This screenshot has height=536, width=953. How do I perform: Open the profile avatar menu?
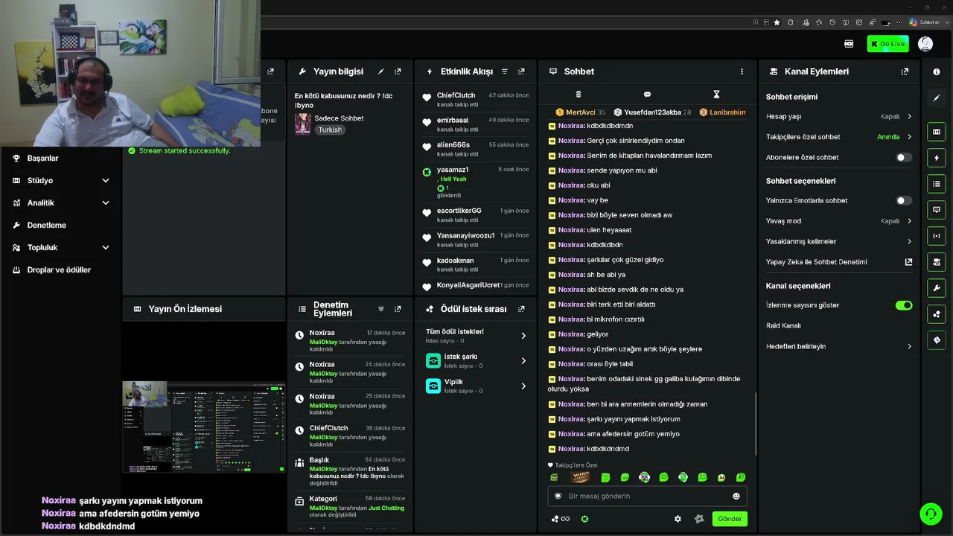point(925,44)
